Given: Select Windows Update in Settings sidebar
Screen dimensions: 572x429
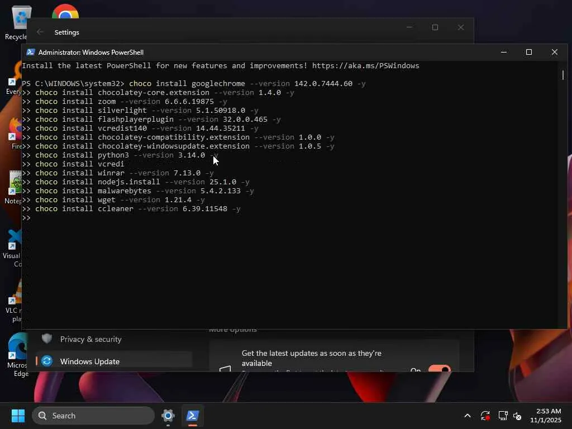Looking at the screenshot, I should 114,361.
